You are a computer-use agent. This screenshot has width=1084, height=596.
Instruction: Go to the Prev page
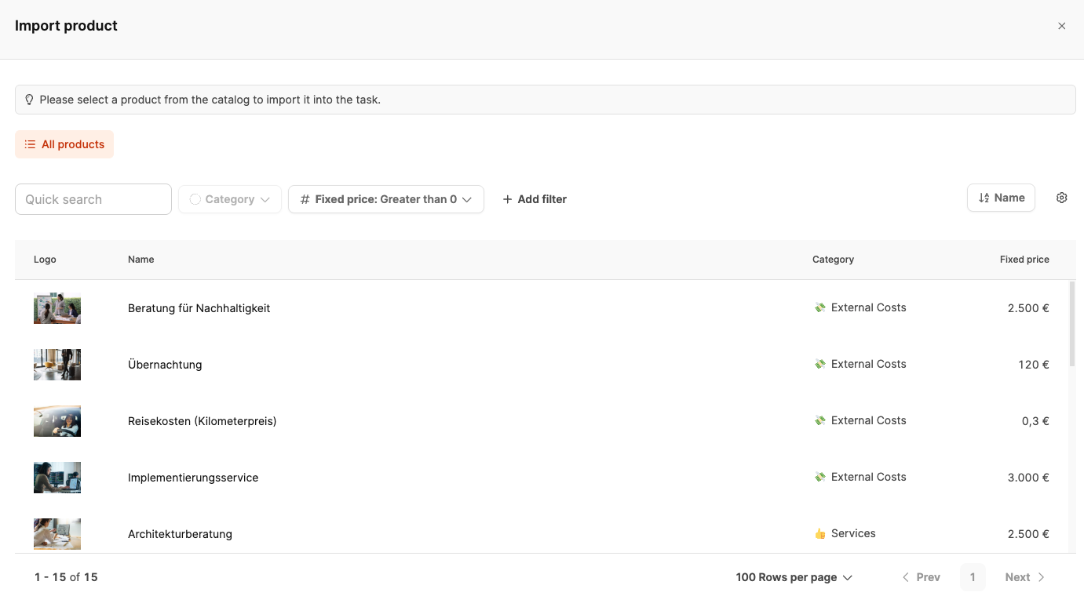point(921,577)
